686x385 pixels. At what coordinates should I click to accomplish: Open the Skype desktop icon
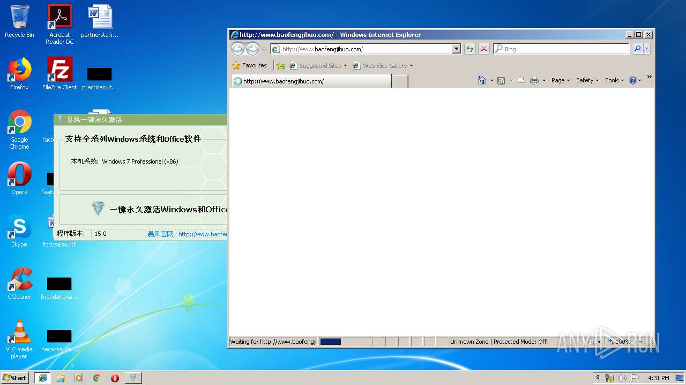pyautogui.click(x=19, y=231)
